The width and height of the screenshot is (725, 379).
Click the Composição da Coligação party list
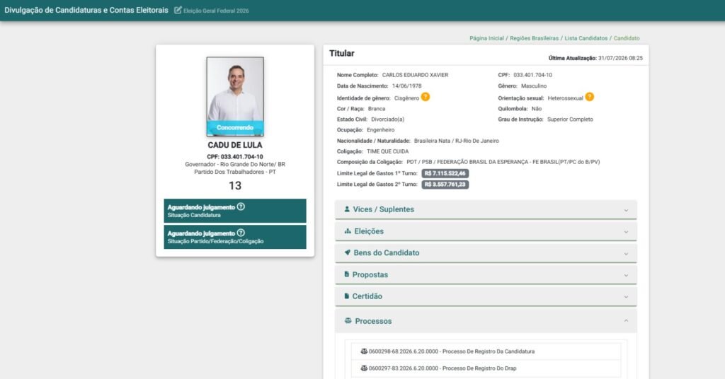point(503,162)
